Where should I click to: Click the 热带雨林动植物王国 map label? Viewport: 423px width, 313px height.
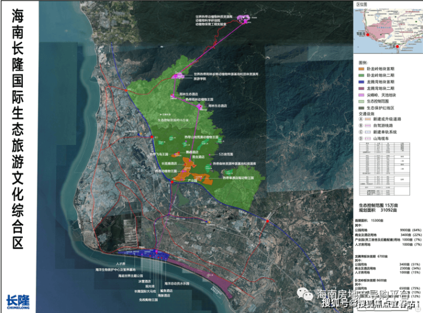pyautogui.click(x=199, y=99)
